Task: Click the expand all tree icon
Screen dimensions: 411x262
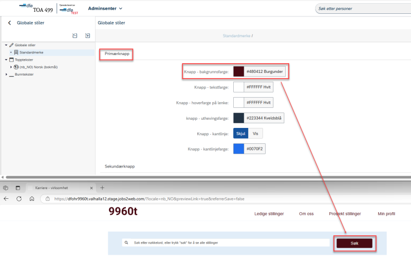Action: pyautogui.click(x=87, y=35)
